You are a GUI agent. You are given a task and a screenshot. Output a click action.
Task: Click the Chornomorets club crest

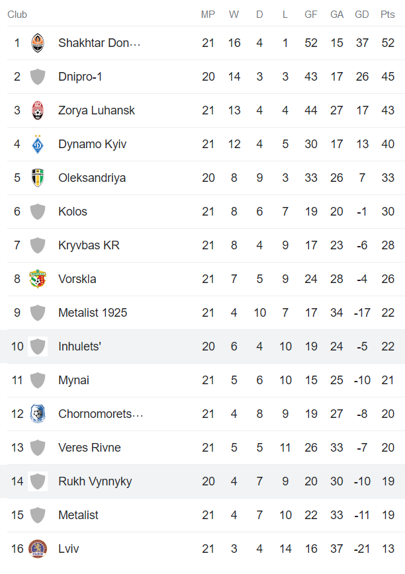pyautogui.click(x=38, y=414)
